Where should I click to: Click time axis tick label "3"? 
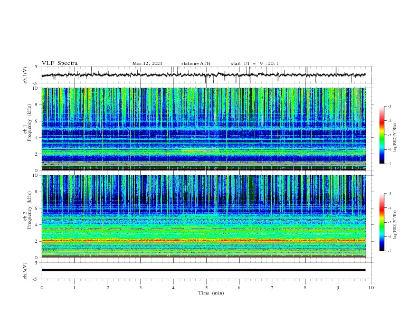[140, 288]
